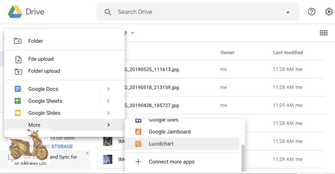Viewport: 335px width, 174px height.
Task: Click the search magnifier icon
Action: 108,12
